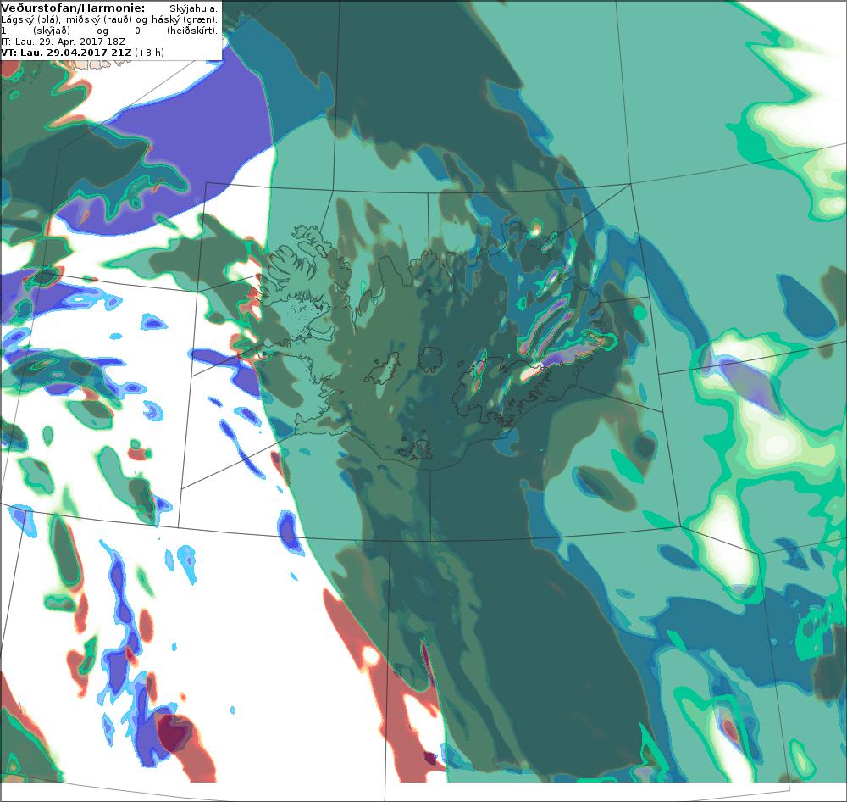Image resolution: width=847 pixels, height=802 pixels.
Task: Click the "Lágský (blá)" legend text
Action: [29, 19]
